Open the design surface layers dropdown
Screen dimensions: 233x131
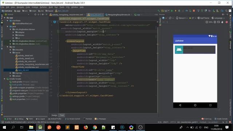coord(164,18)
